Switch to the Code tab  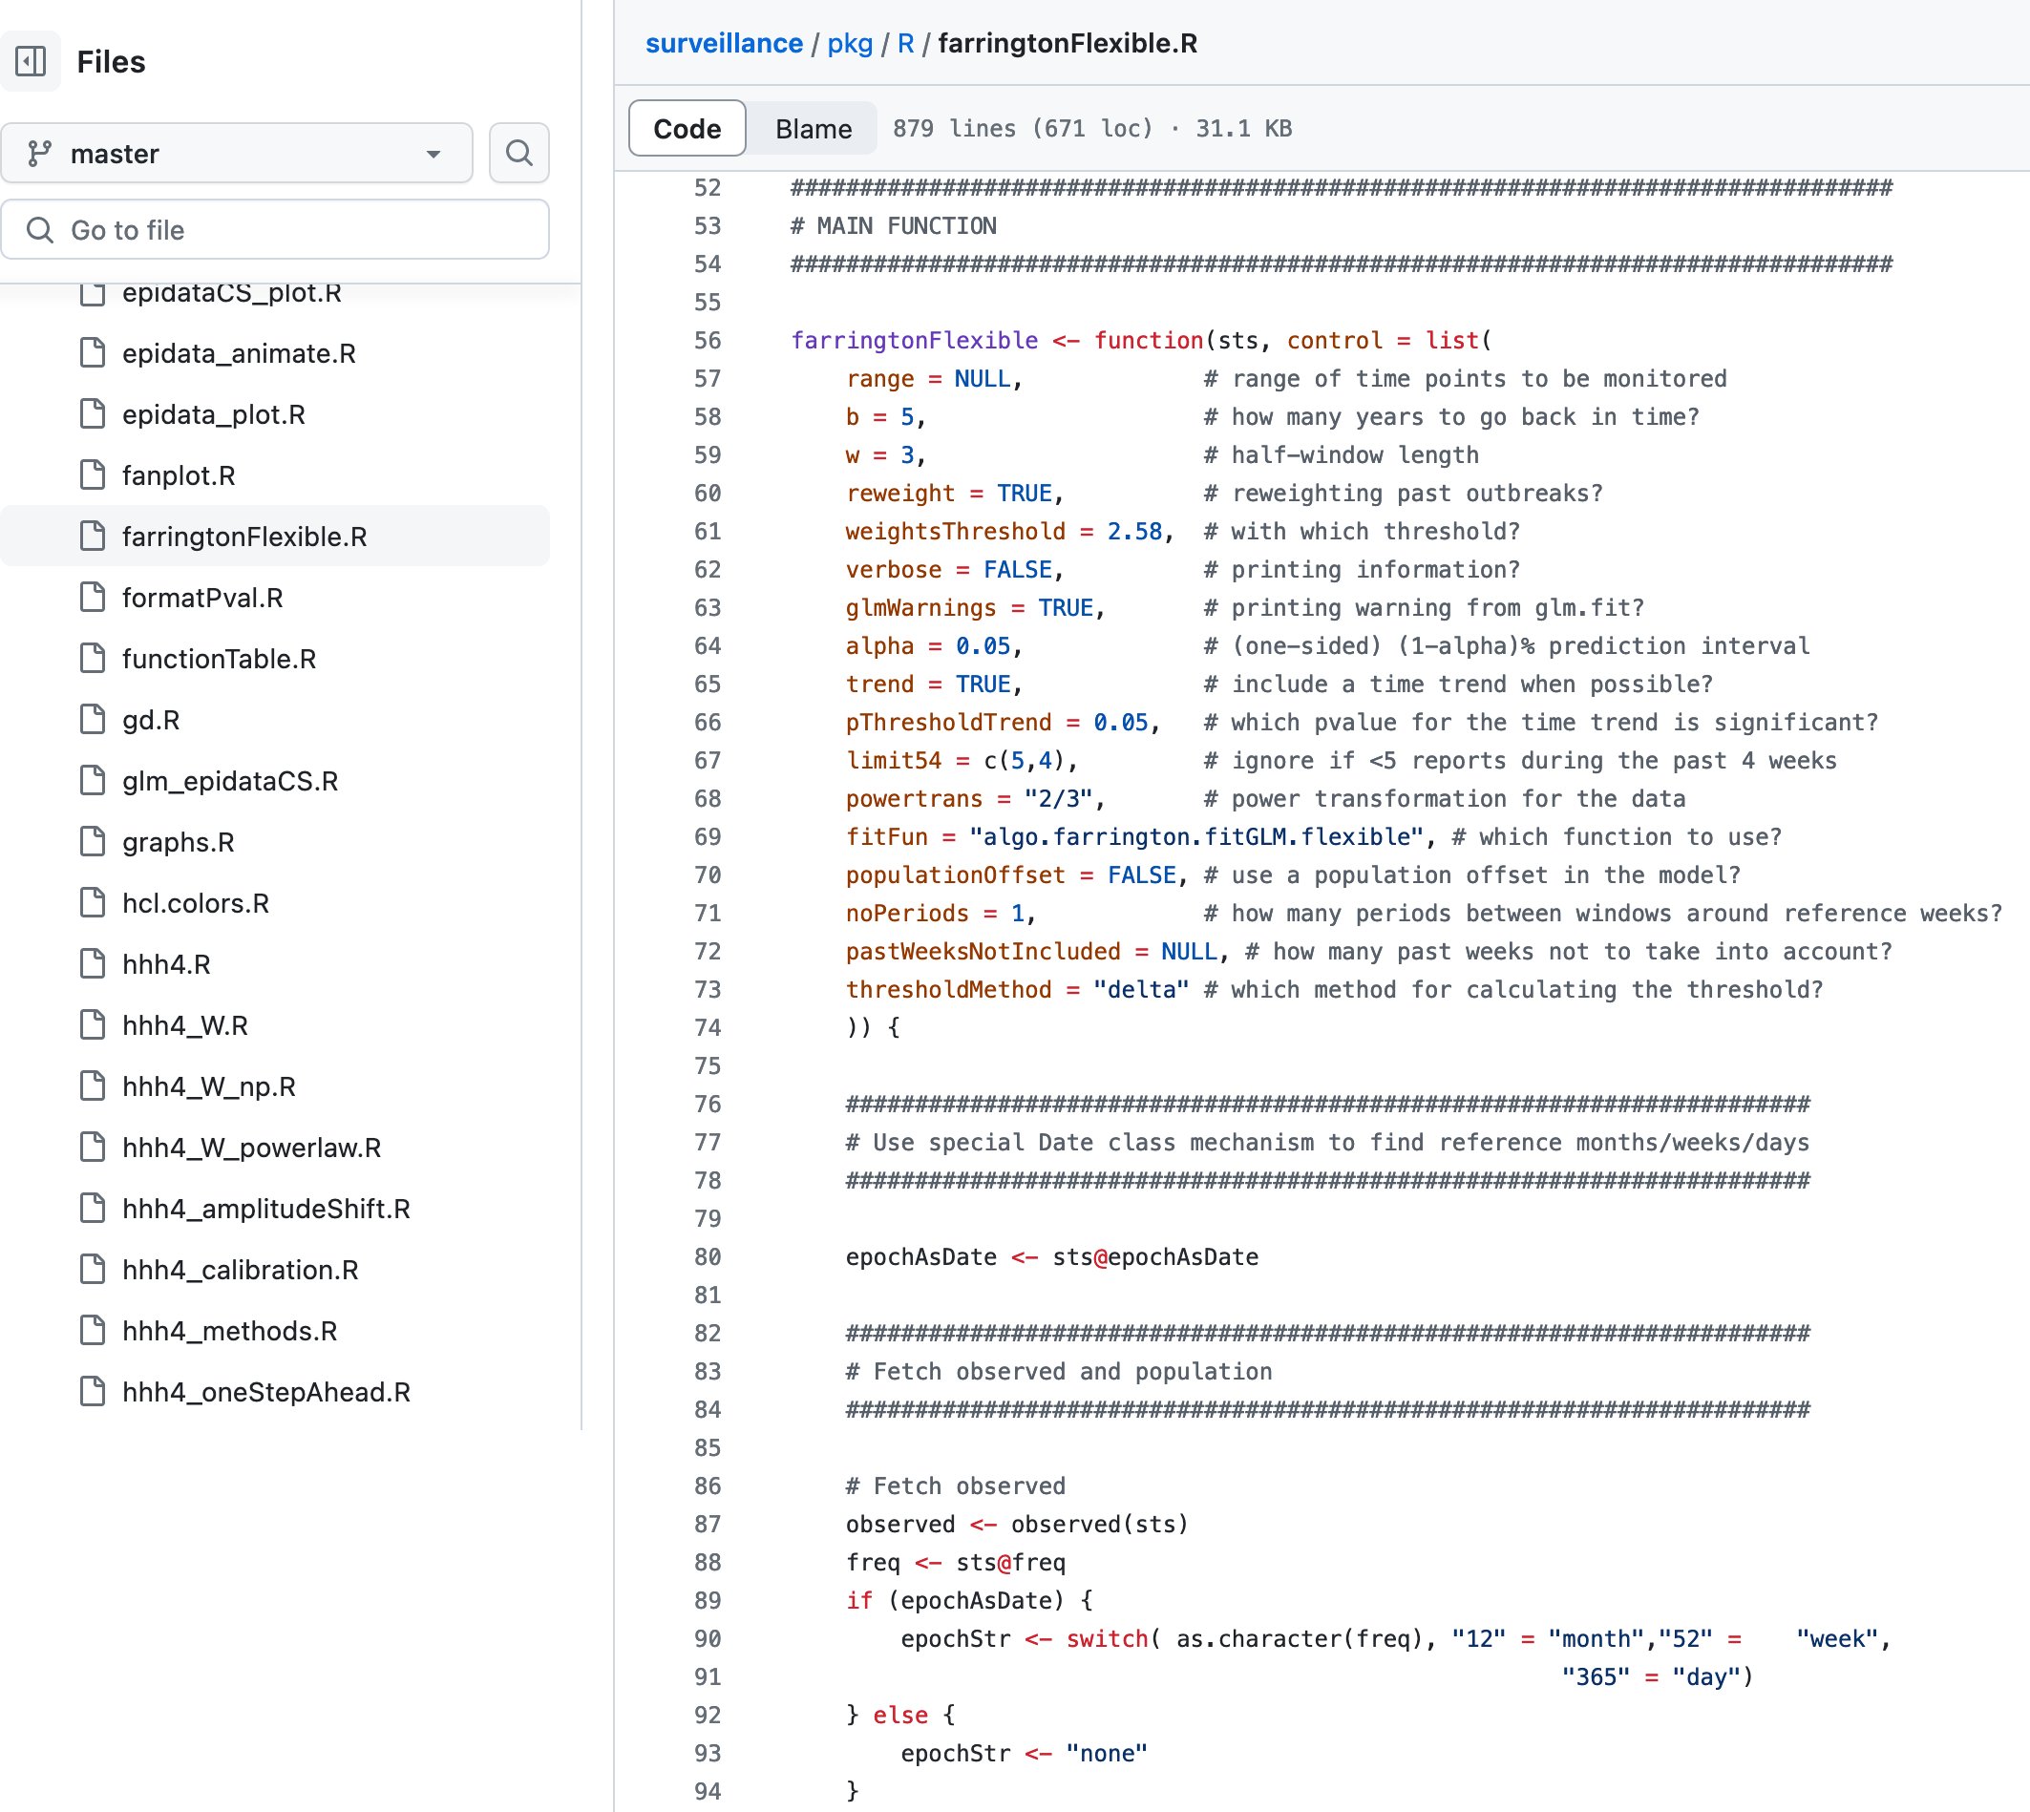(x=687, y=129)
